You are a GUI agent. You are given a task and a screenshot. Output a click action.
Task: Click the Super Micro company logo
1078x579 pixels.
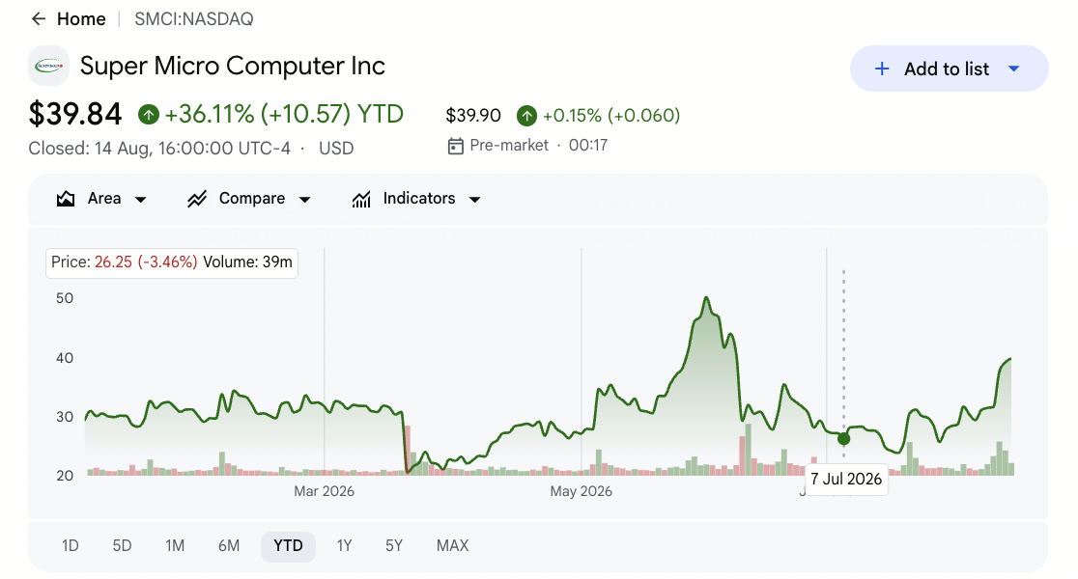coord(49,66)
